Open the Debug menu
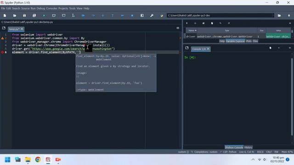This screenshot has height=165, width=294. (41, 8)
